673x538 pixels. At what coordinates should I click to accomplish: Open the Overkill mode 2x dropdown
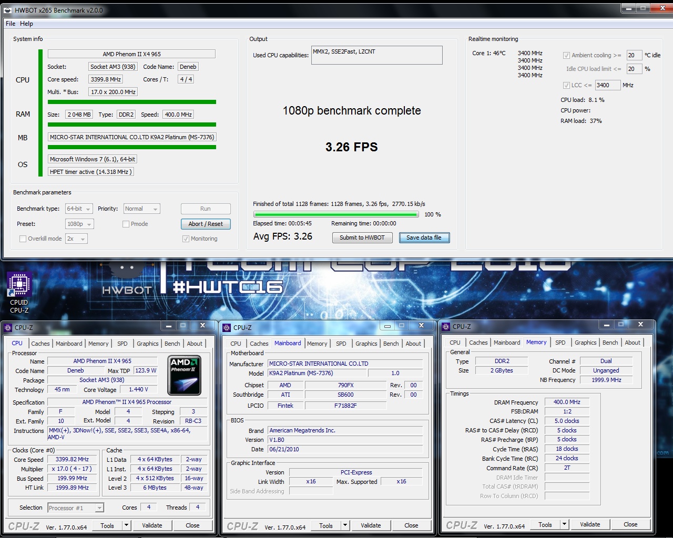point(76,239)
